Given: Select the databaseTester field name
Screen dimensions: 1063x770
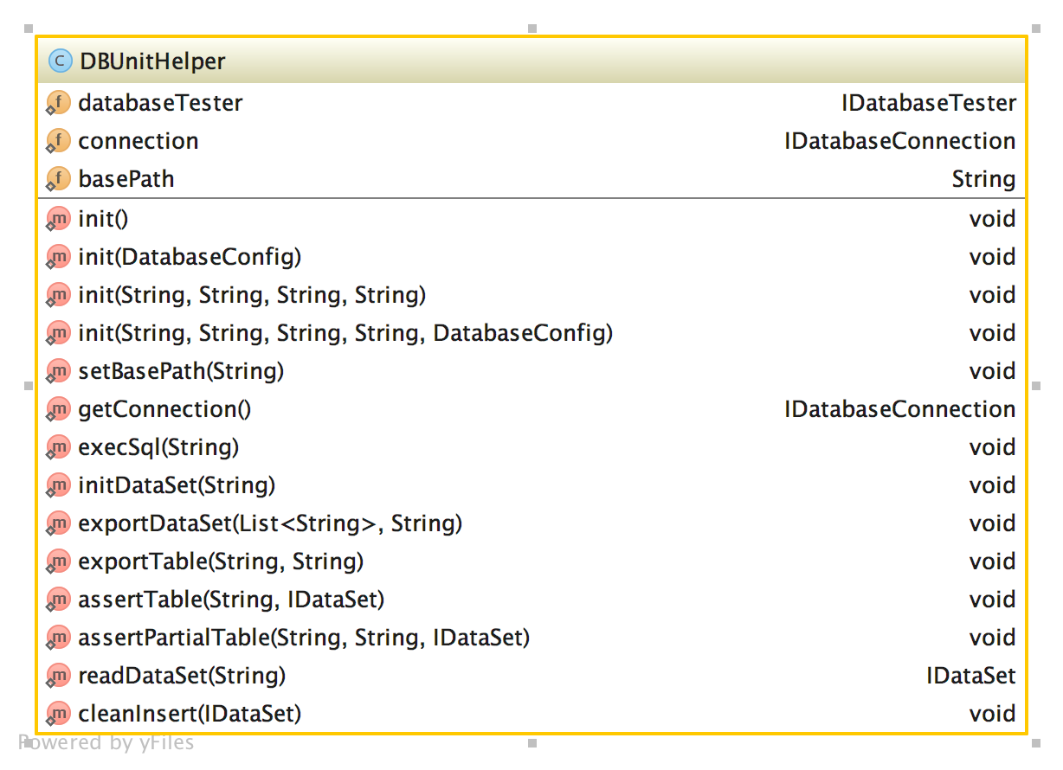Looking at the screenshot, I should (160, 103).
